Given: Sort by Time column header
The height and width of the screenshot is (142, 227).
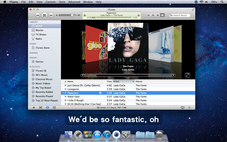Looking at the screenshot, I should 108,82.
